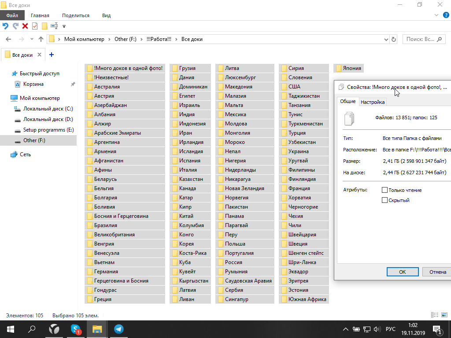This screenshot has height=338, width=451.
Task: Switch to the 'Настройка' tab in properties
Action: pyautogui.click(x=373, y=102)
